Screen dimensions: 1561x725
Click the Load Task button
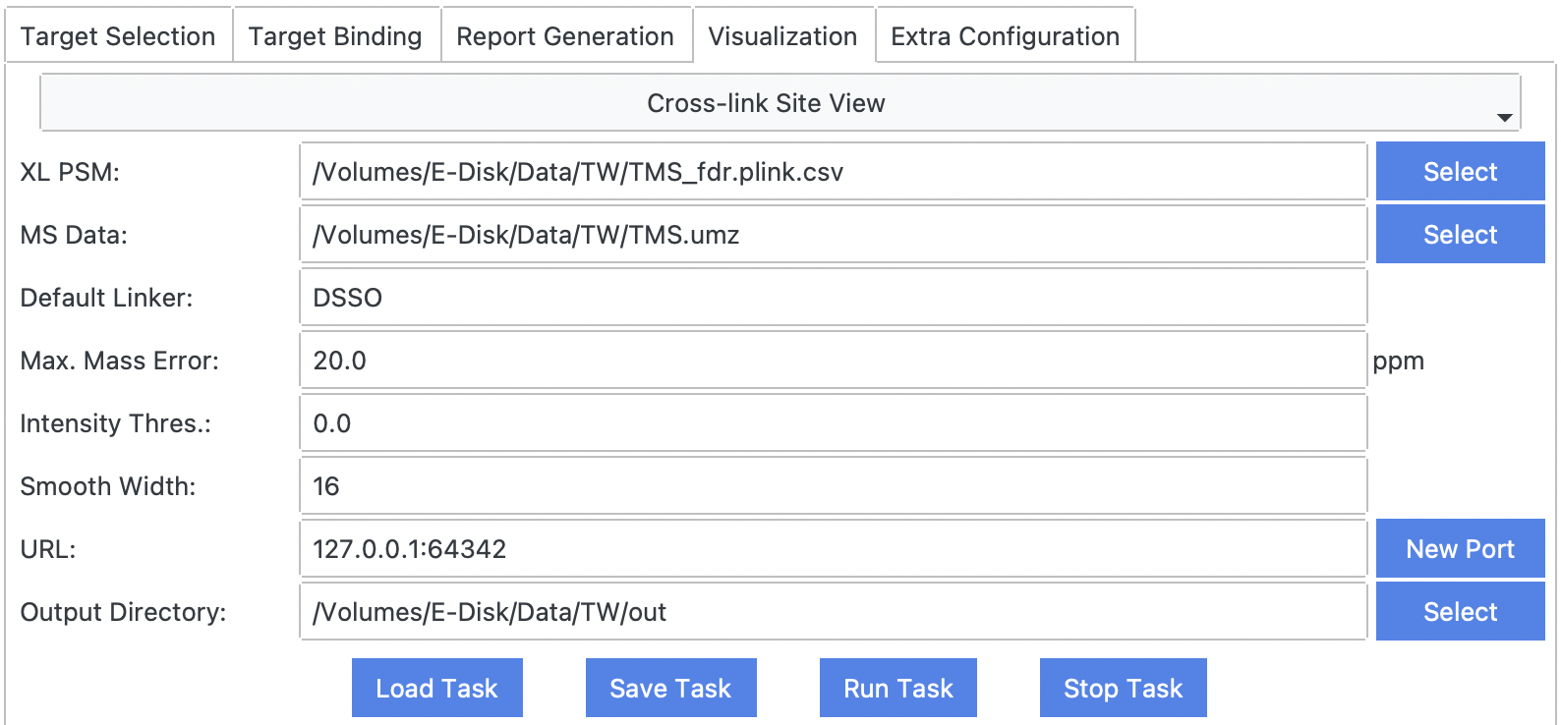[x=436, y=688]
